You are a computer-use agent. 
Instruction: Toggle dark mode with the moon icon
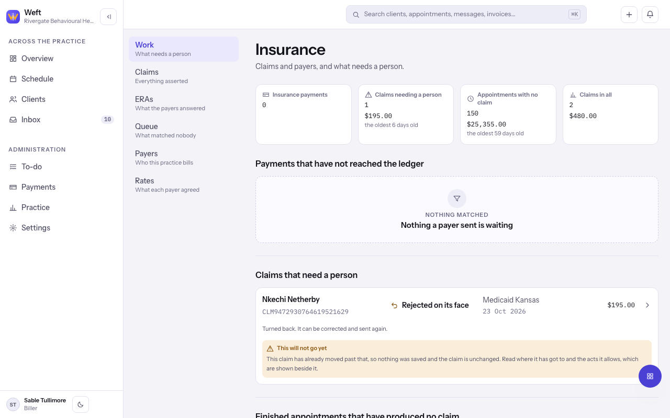(x=81, y=404)
